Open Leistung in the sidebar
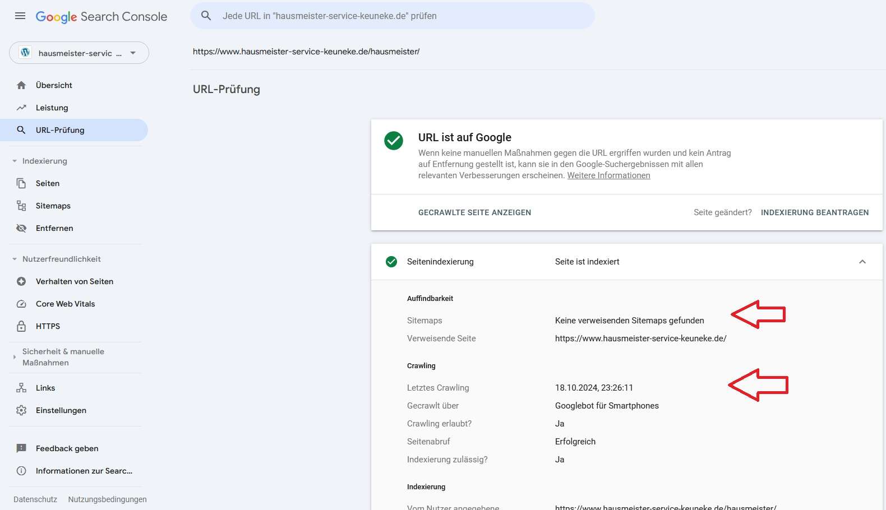The width and height of the screenshot is (886, 510). 74,108
